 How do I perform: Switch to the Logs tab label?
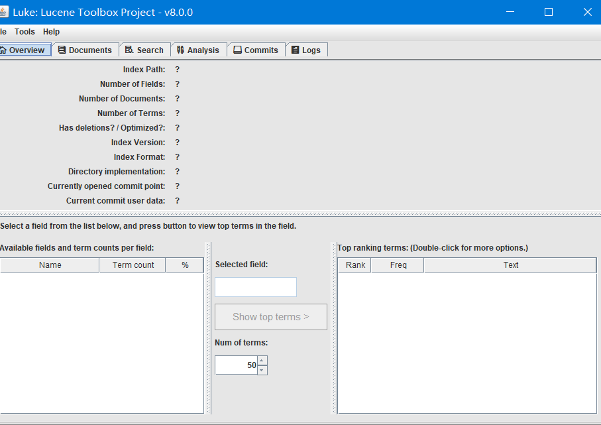tap(311, 50)
